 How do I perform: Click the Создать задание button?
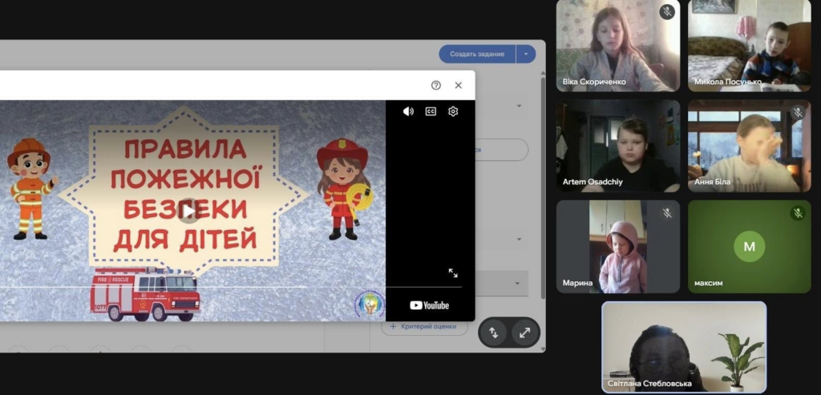pos(477,54)
